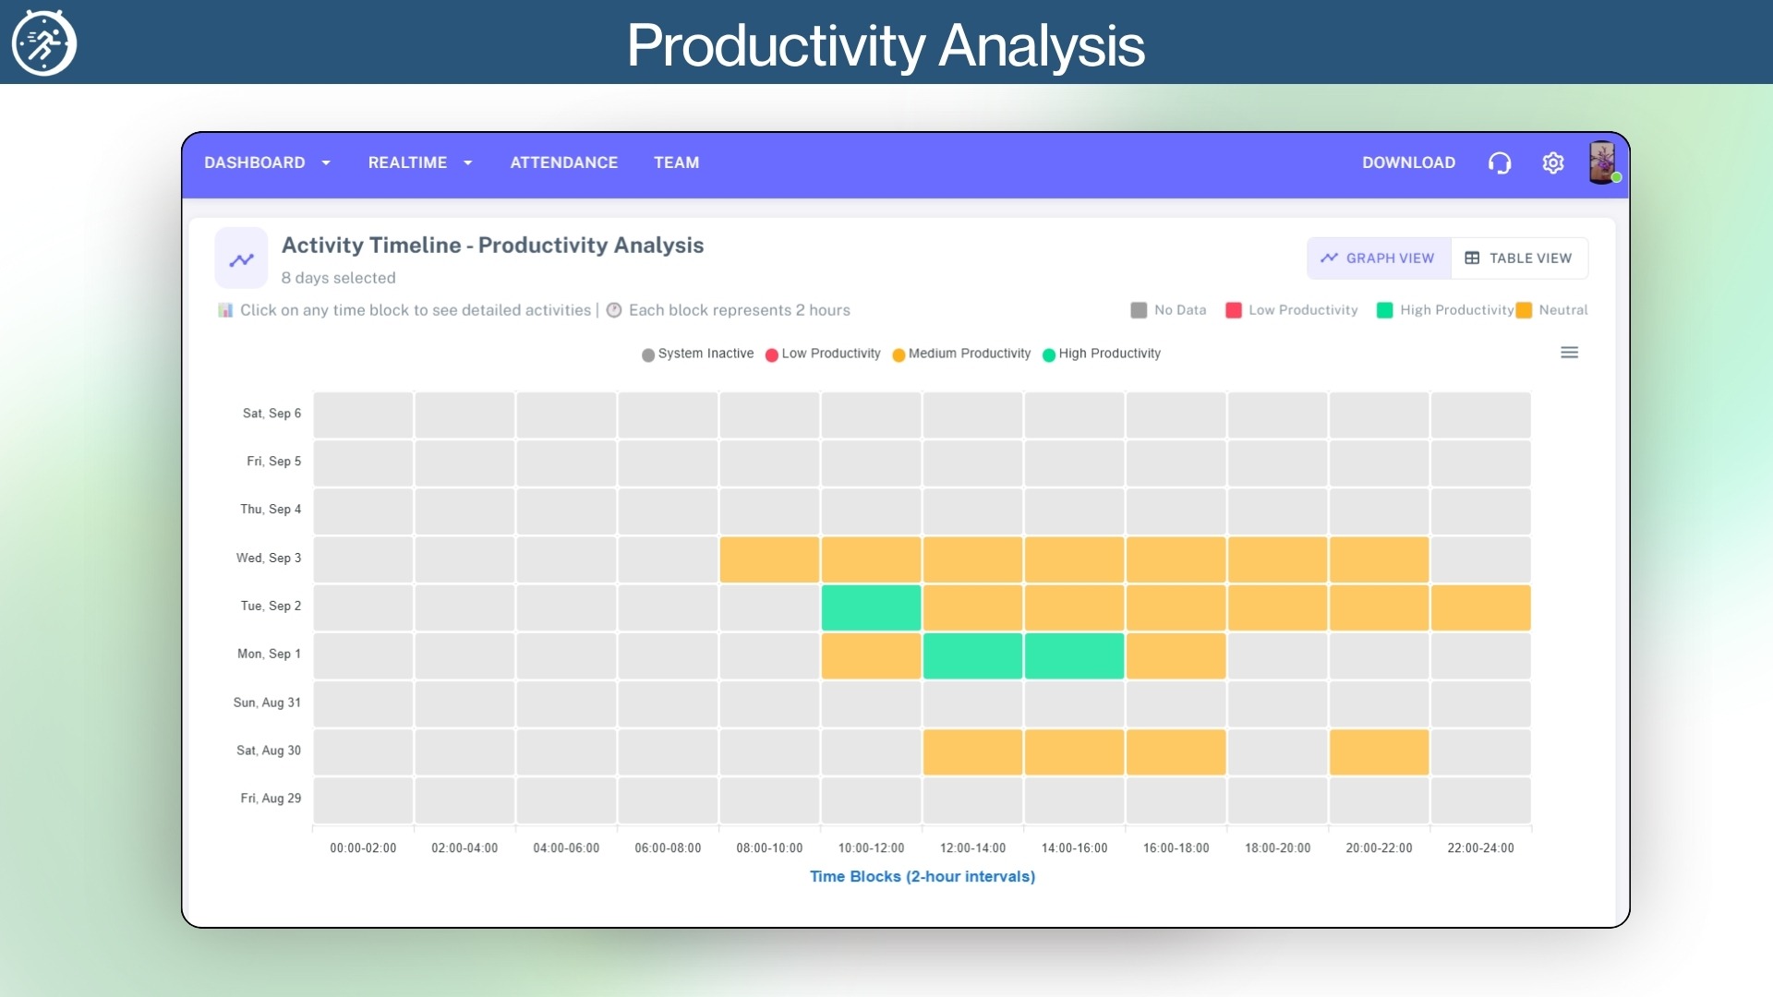Image resolution: width=1773 pixels, height=997 pixels.
Task: Open the Attendance menu item
Action: [563, 163]
